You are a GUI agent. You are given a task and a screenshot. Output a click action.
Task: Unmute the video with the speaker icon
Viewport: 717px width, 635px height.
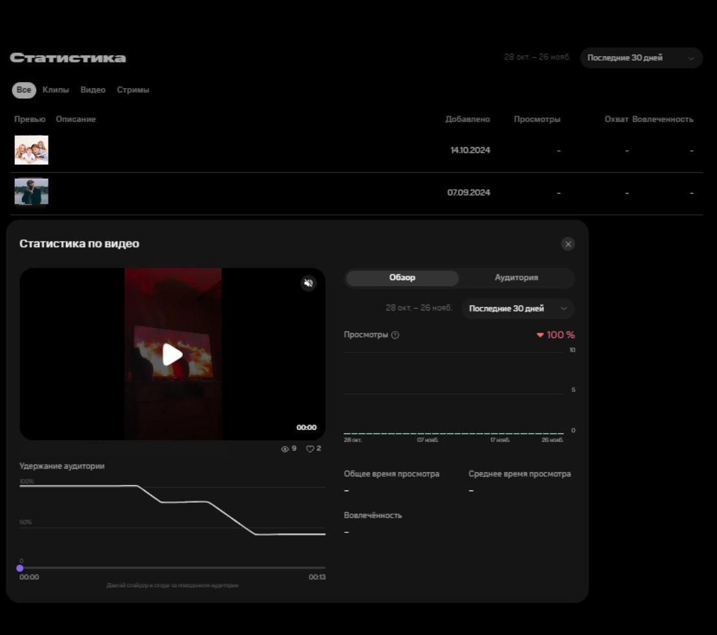tap(309, 283)
